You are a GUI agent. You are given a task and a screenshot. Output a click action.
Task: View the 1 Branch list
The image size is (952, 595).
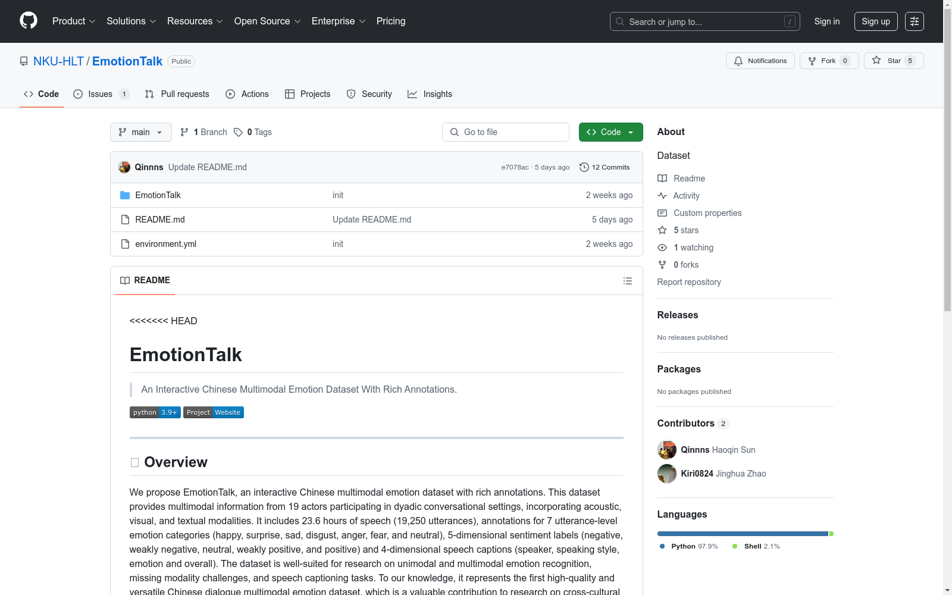[x=203, y=132]
